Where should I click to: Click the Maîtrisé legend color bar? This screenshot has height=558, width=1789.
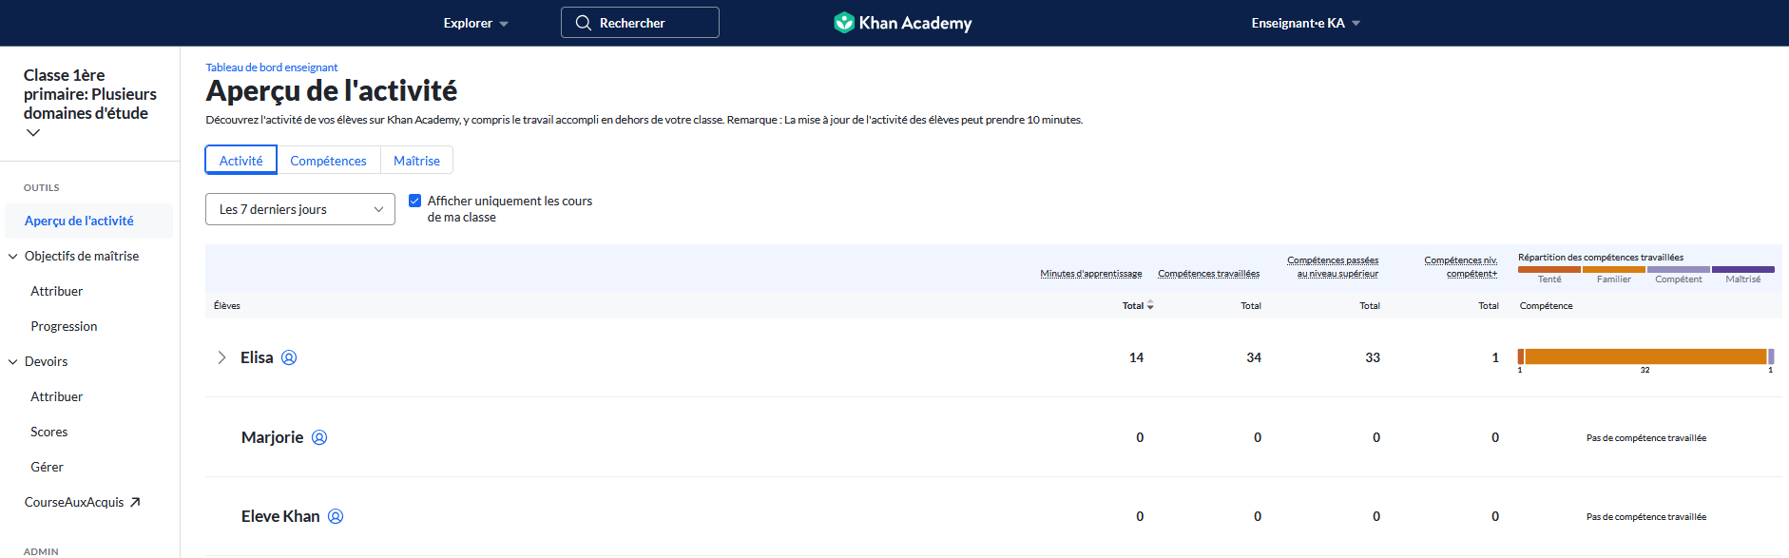pos(1743,269)
